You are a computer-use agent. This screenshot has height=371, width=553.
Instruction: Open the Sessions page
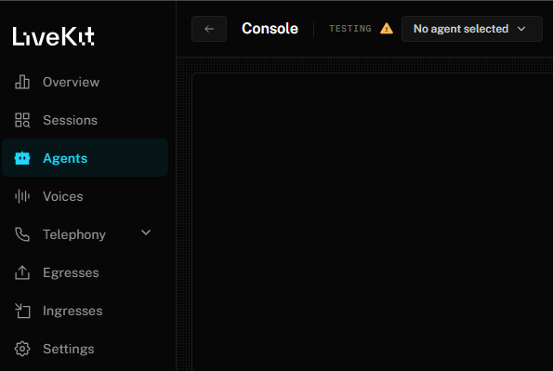[85, 120]
